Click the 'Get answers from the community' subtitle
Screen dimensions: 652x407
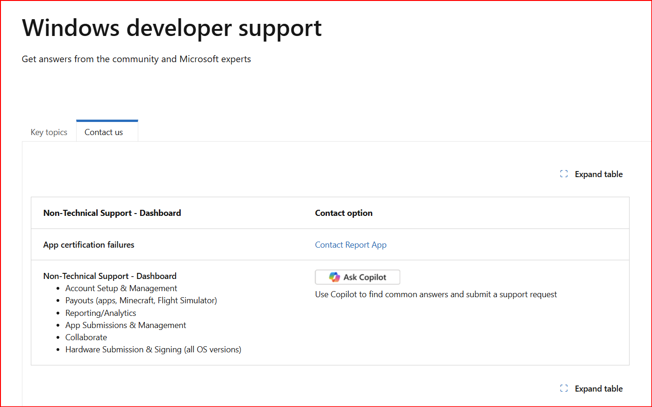click(136, 59)
